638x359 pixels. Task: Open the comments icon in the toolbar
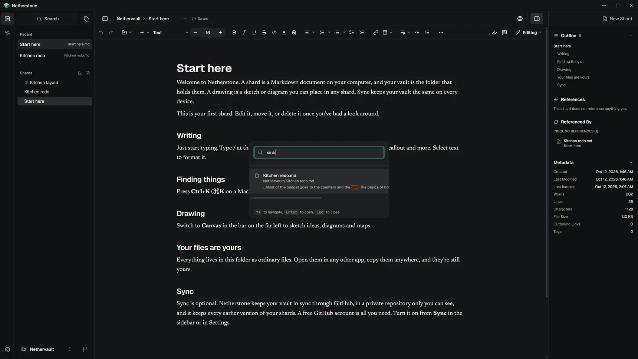pos(504,33)
